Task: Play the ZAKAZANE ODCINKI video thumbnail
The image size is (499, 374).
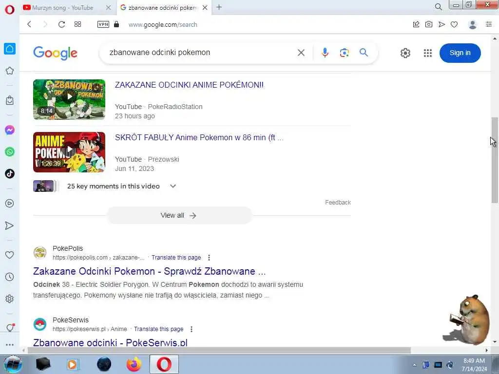Action: 69,99
